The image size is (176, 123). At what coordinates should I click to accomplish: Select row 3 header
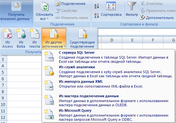3,59
